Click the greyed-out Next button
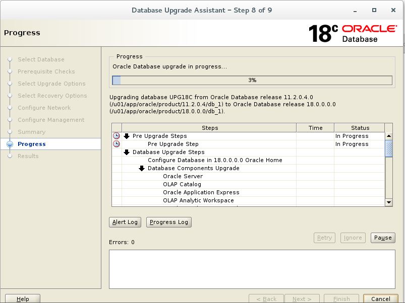Image resolution: width=405 pixels, height=303 pixels. (x=302, y=298)
